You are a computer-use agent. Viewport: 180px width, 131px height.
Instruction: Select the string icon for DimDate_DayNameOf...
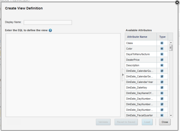click(x=162, y=93)
